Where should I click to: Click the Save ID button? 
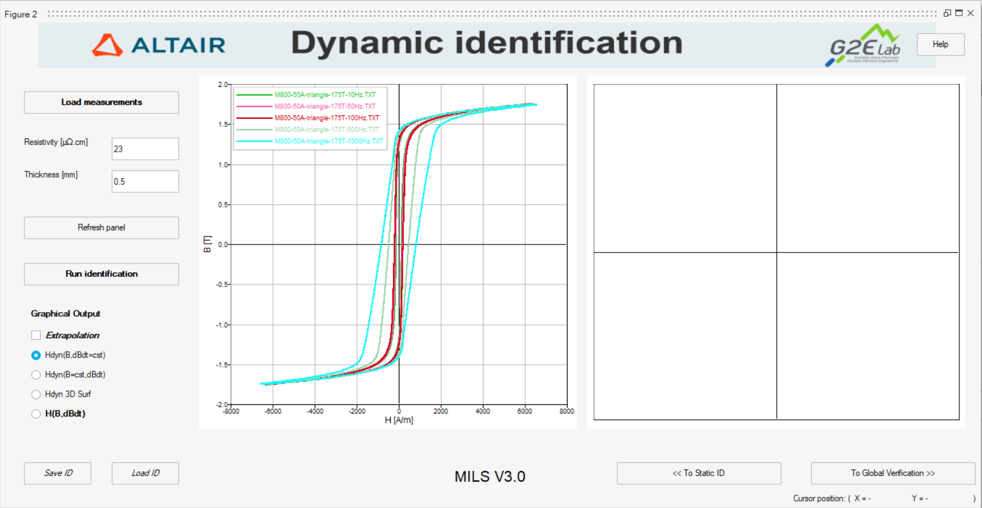[x=57, y=473]
